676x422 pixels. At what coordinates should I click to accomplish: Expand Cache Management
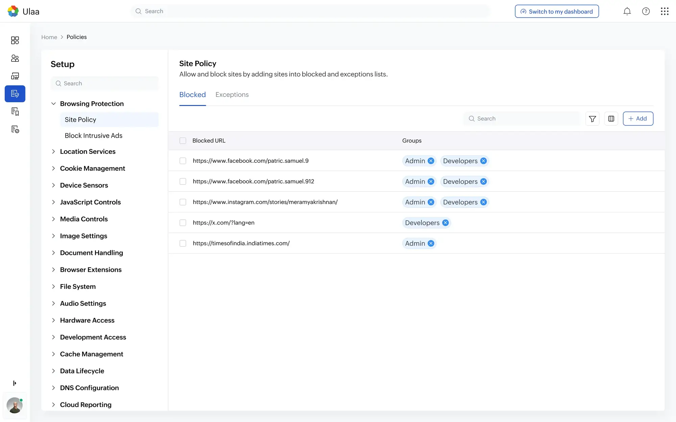click(53, 354)
